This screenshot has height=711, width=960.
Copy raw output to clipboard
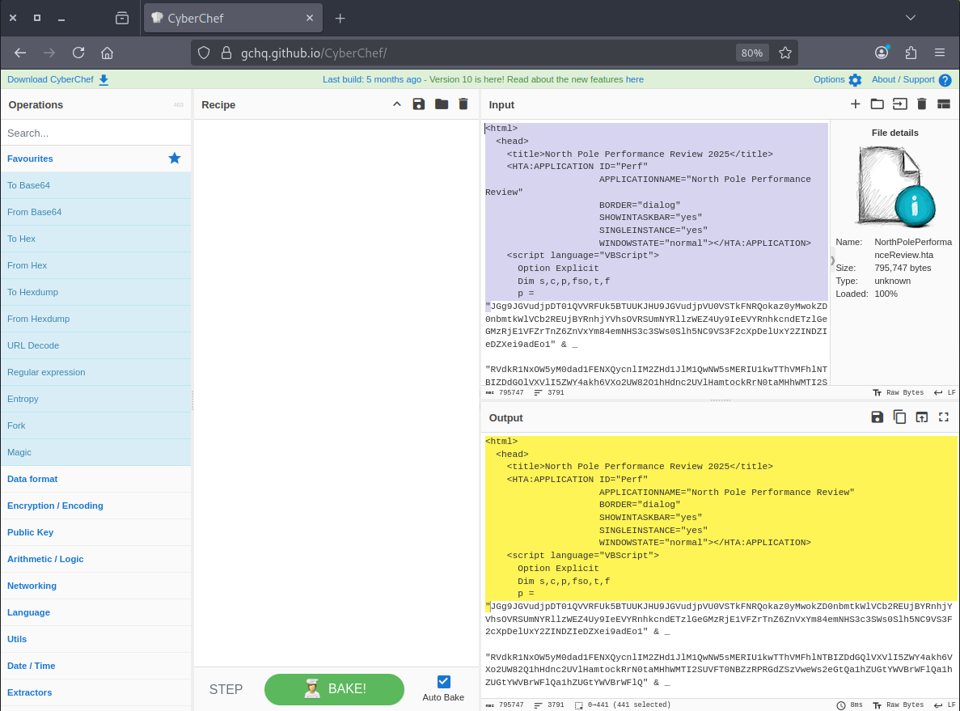899,417
